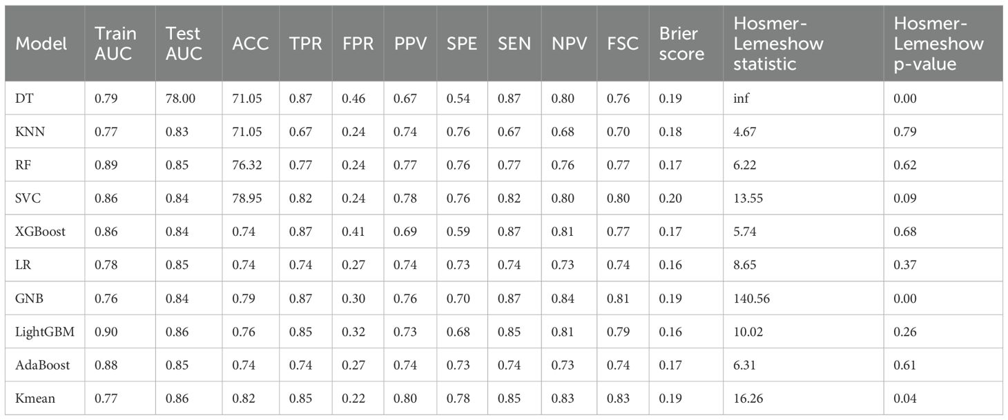
Task: Click the Test AUC header cell
Action: tap(184, 43)
